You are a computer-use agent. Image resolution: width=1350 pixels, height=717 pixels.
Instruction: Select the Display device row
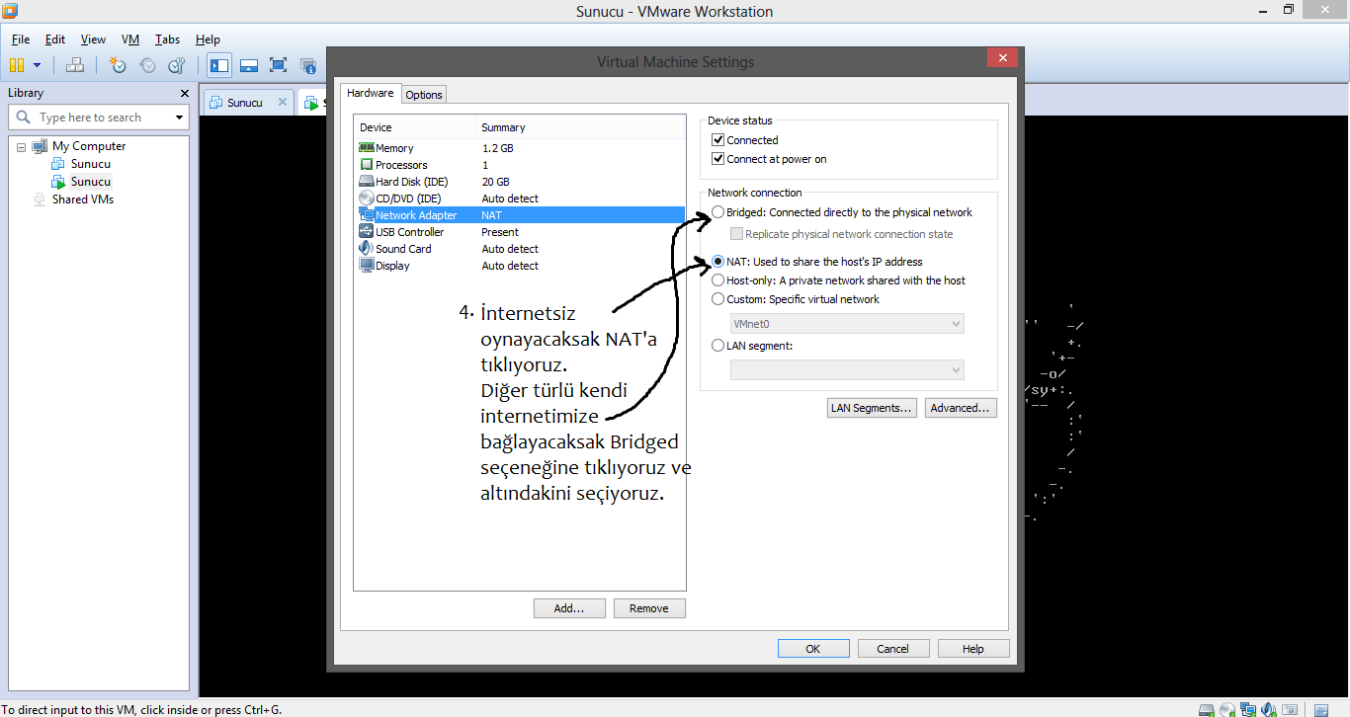click(x=520, y=266)
